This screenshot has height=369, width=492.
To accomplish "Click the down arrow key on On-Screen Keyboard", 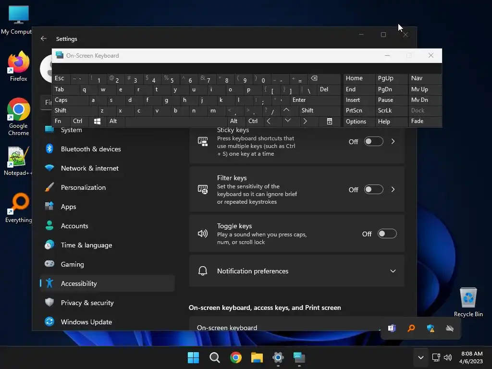I will click(x=287, y=121).
